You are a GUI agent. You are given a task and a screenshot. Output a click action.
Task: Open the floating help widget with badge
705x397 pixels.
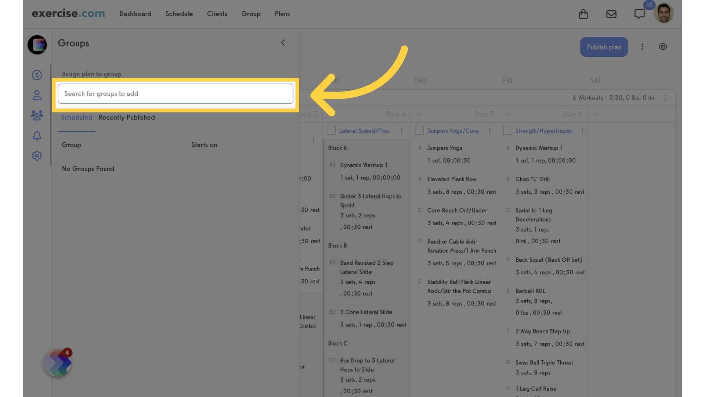point(58,363)
